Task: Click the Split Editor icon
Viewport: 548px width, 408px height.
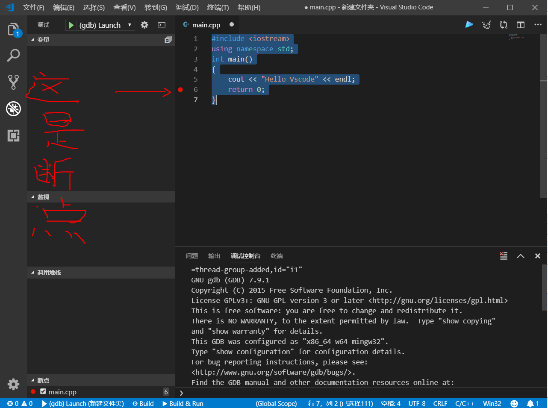Action: pos(520,24)
